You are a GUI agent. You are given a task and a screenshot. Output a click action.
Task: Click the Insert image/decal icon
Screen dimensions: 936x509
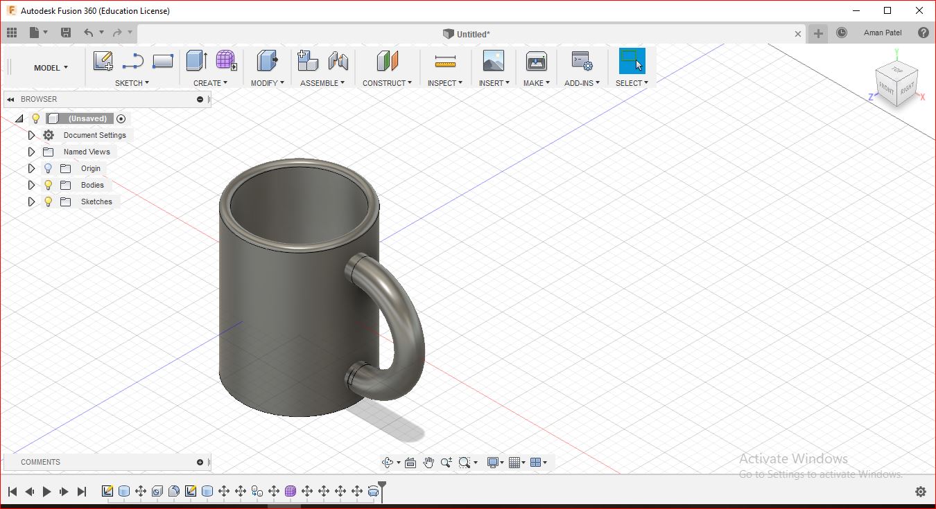[x=494, y=61]
